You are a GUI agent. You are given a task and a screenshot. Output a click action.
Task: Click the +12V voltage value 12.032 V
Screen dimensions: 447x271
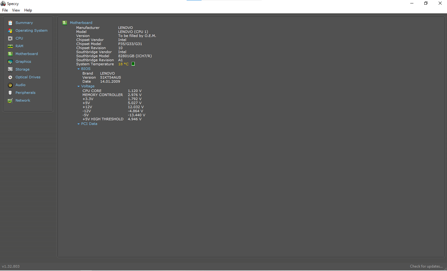click(x=136, y=107)
